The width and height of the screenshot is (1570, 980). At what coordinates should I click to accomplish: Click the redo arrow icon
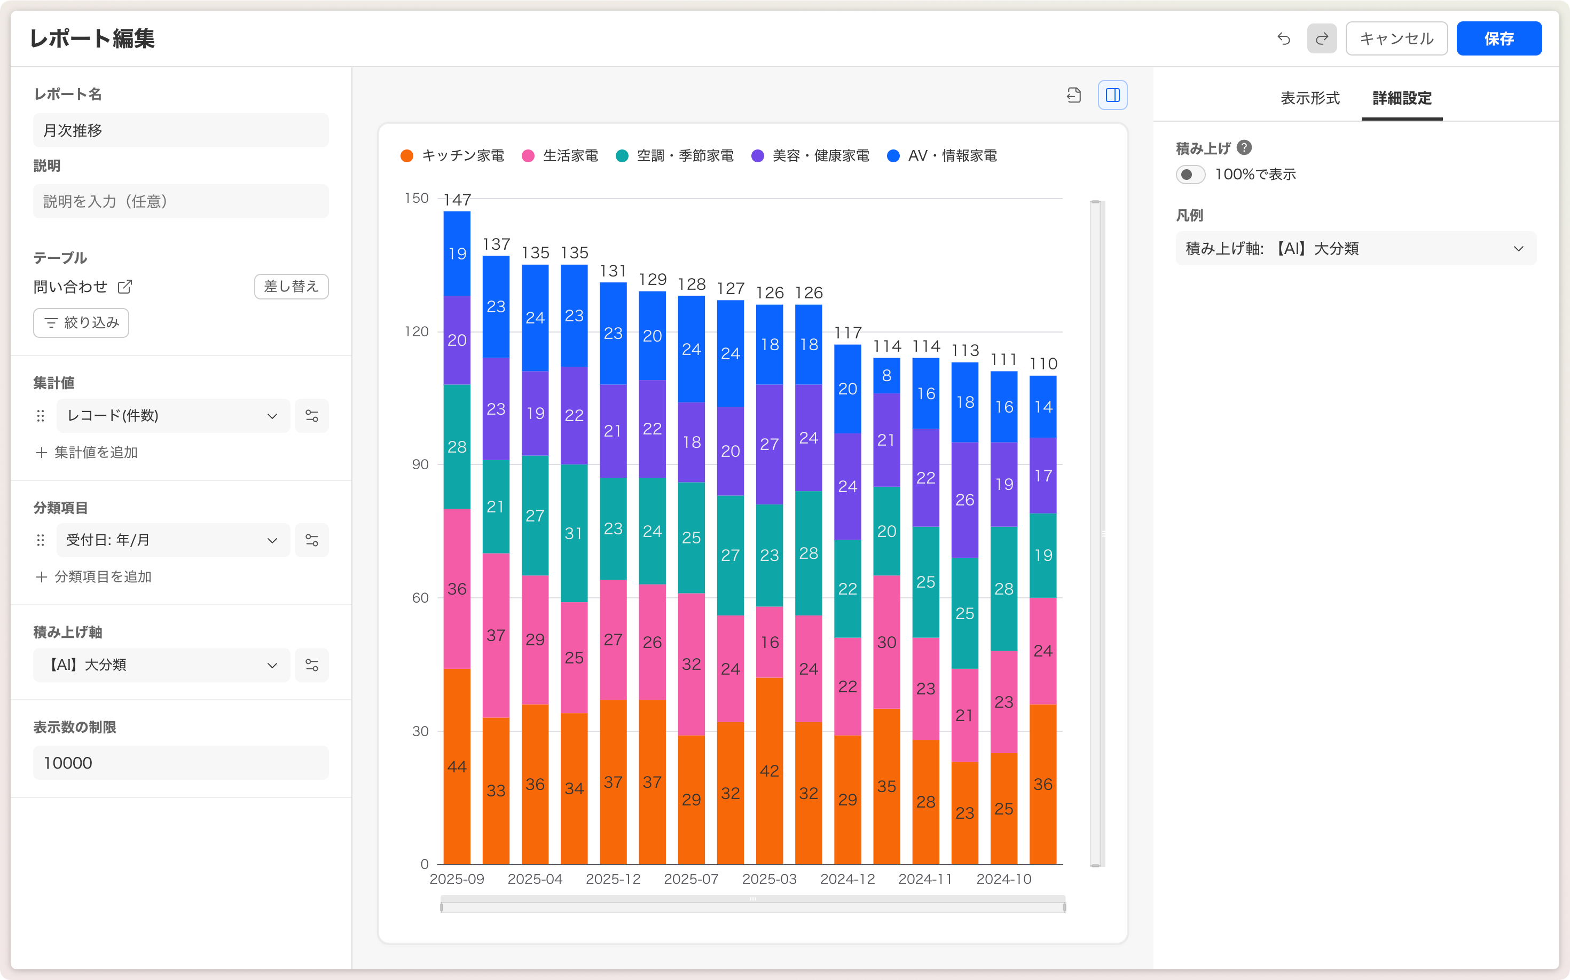[1322, 39]
